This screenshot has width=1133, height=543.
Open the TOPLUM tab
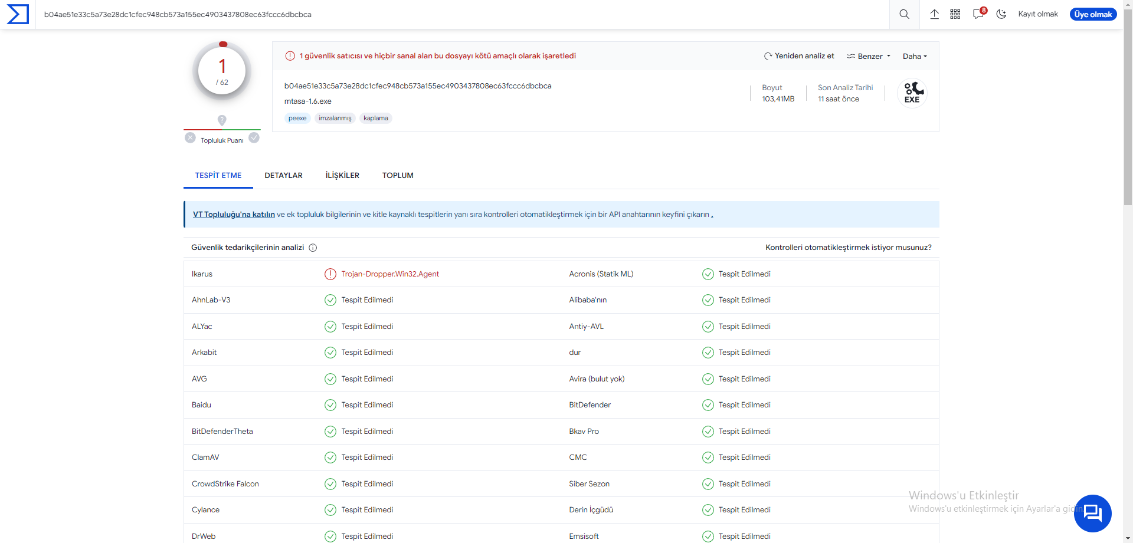click(x=398, y=176)
